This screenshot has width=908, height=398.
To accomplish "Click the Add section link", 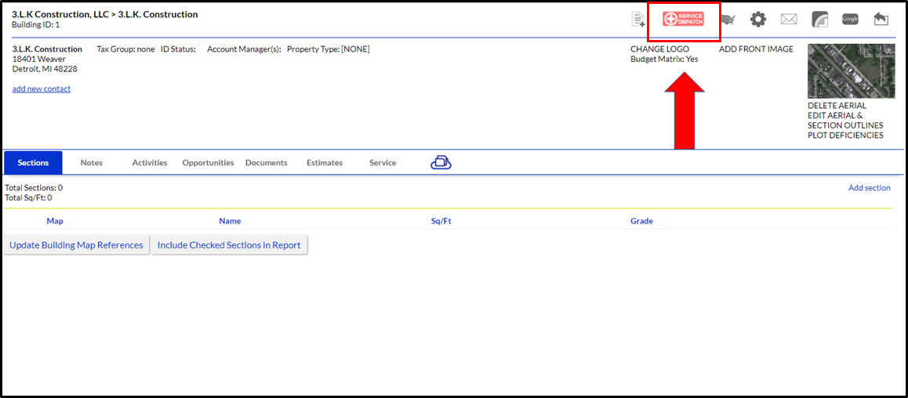I will tap(869, 188).
